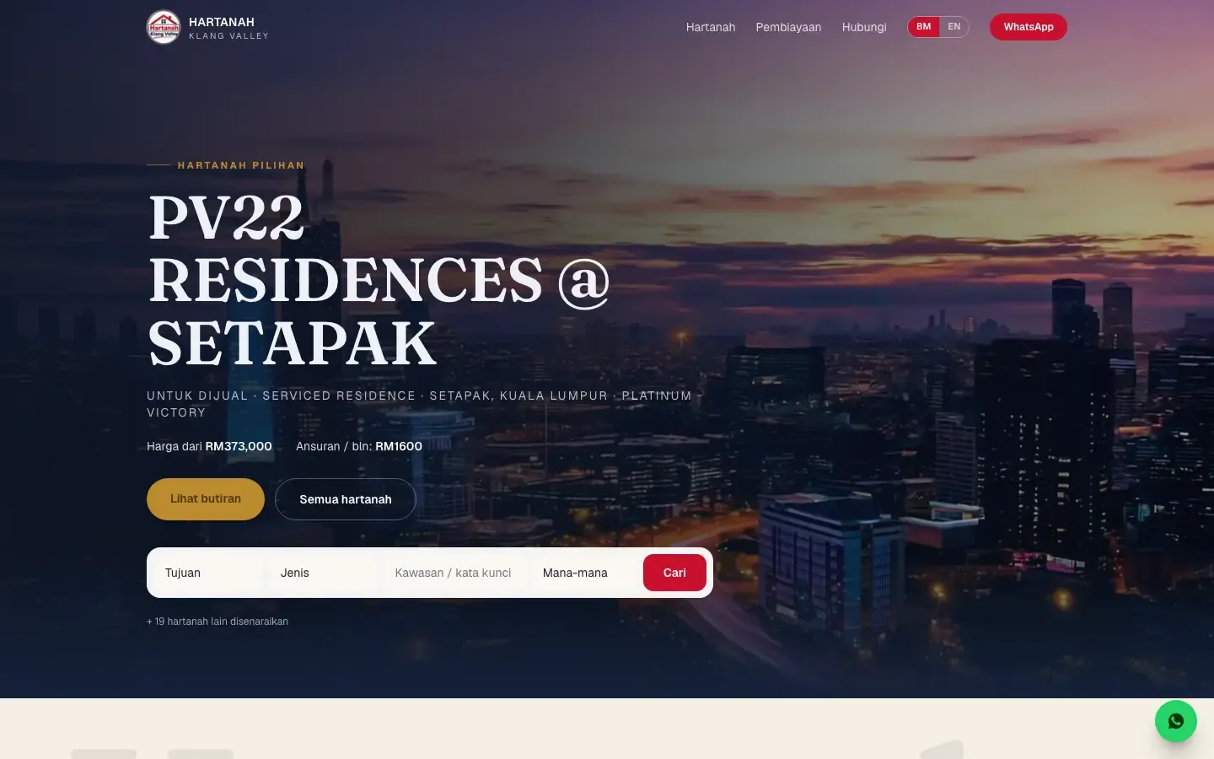Click the Semua hartanah button
Screen dimensions: 1214x759
(346, 499)
